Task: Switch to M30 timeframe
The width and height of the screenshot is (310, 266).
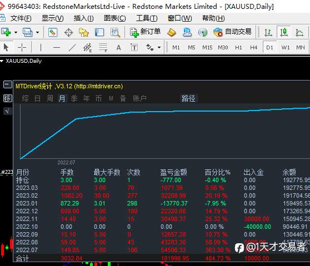Action: pyautogui.click(x=223, y=48)
